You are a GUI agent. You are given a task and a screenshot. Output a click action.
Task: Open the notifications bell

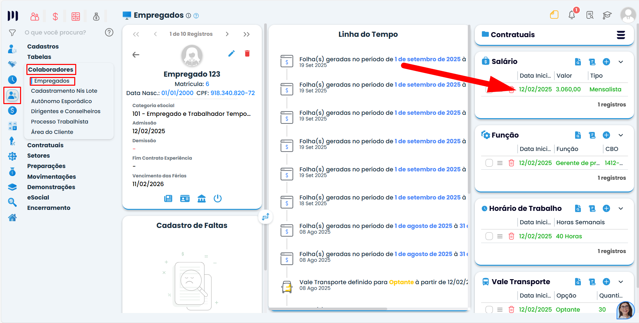(x=572, y=15)
